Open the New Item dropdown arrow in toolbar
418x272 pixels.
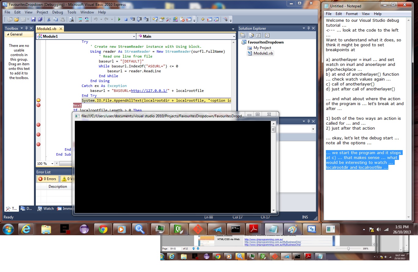point(28,19)
